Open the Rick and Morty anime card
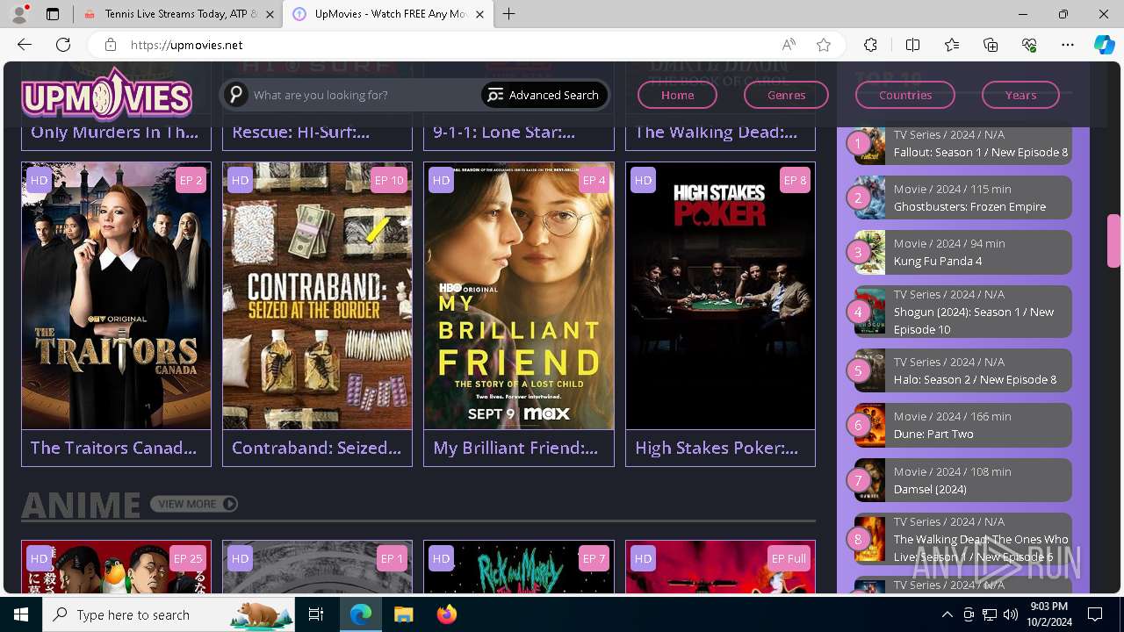This screenshot has width=1124, height=632. pos(519,567)
